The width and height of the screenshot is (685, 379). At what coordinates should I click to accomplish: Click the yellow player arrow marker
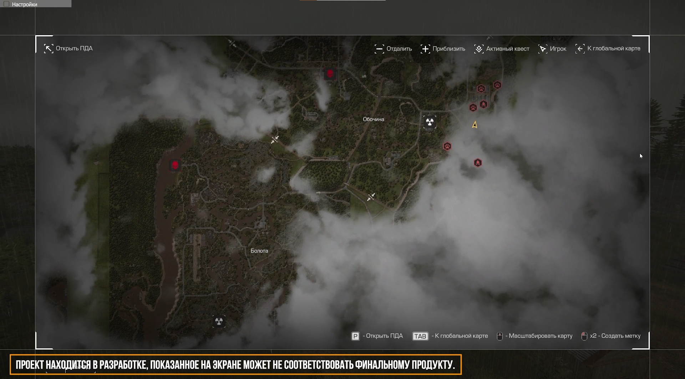click(475, 125)
